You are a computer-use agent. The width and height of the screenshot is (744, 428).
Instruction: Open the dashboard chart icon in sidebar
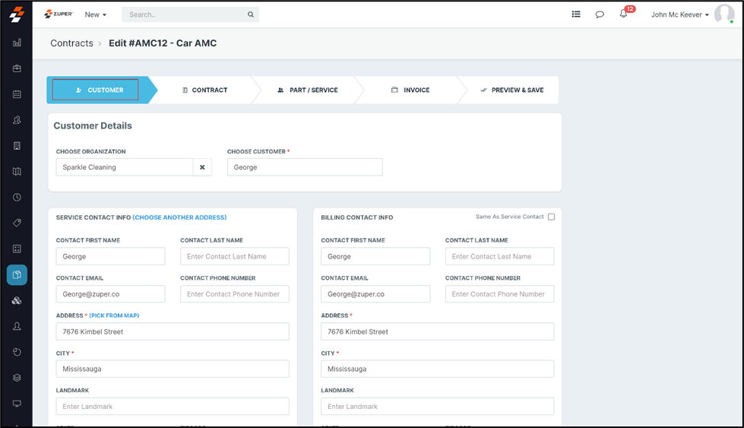(17, 43)
